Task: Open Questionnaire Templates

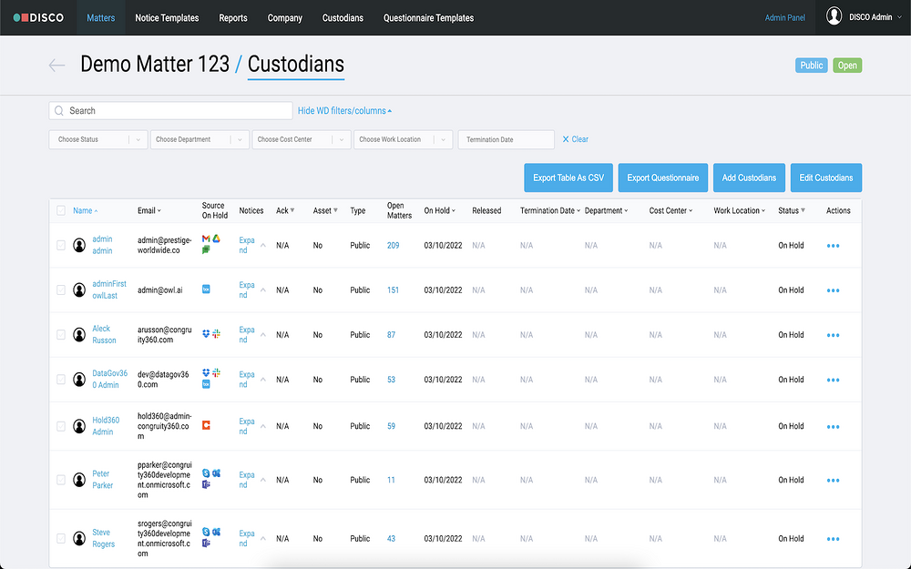Action: pos(428,18)
